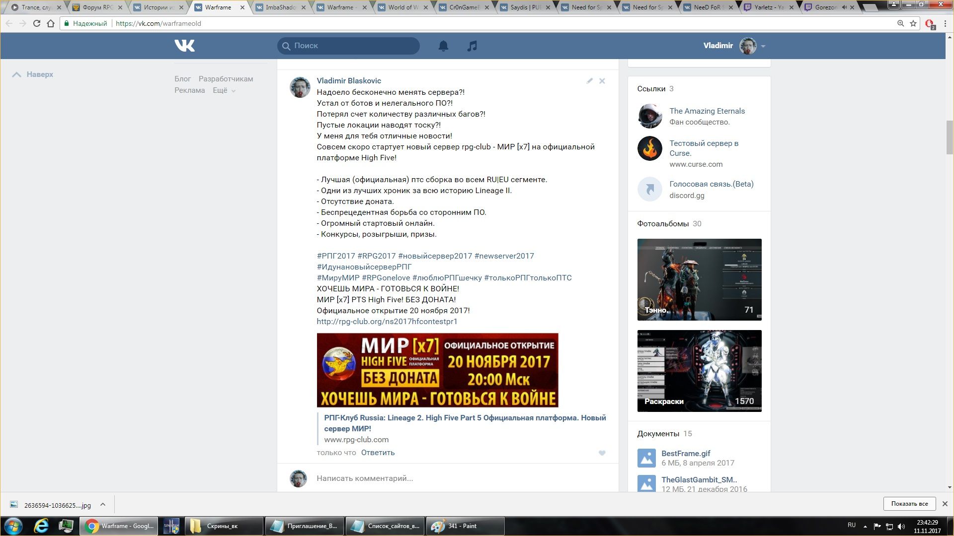Switch to 341 - Paint window
This screenshot has height=536, width=954.
[465, 526]
